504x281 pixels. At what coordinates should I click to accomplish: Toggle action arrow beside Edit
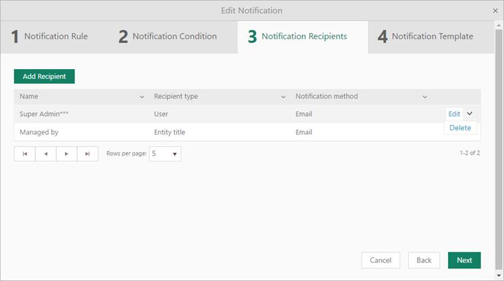(469, 114)
